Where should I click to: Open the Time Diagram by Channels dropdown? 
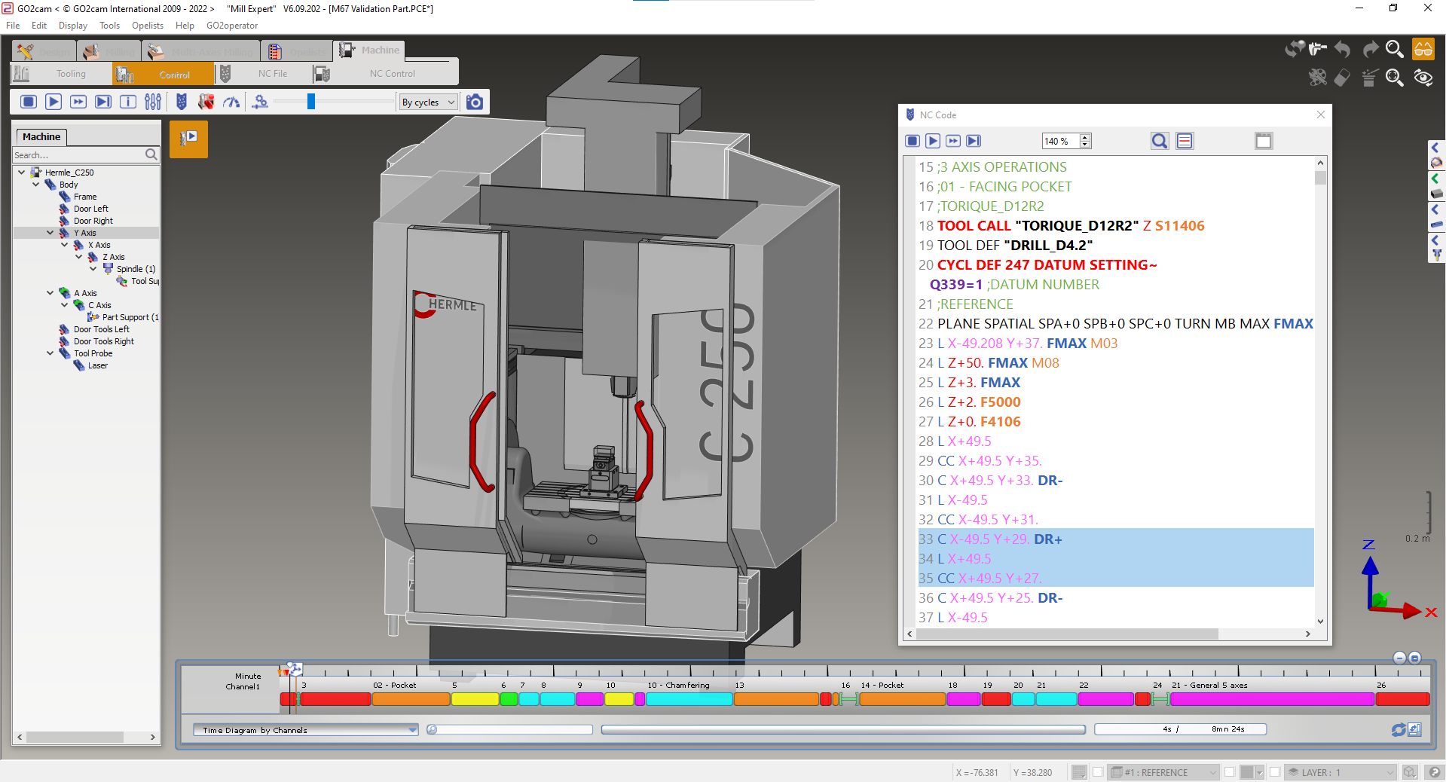(305, 730)
